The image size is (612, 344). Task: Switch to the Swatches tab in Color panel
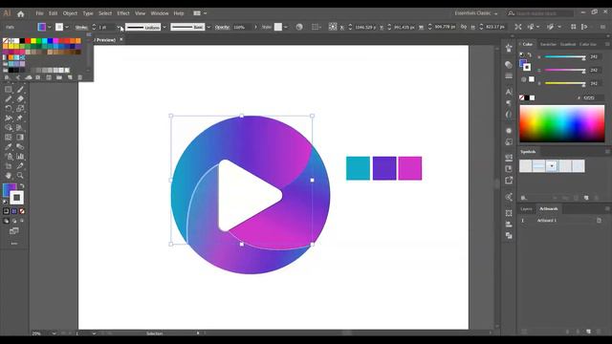point(548,45)
